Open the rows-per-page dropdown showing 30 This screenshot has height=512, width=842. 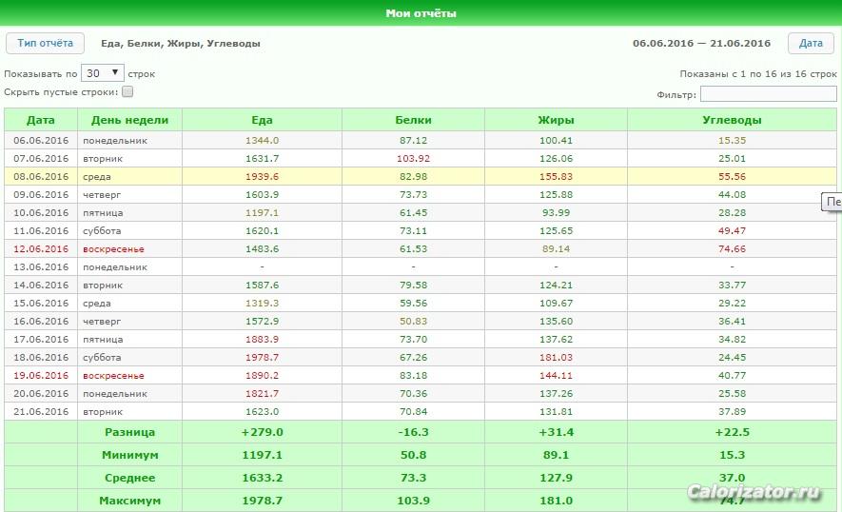pyautogui.click(x=103, y=73)
